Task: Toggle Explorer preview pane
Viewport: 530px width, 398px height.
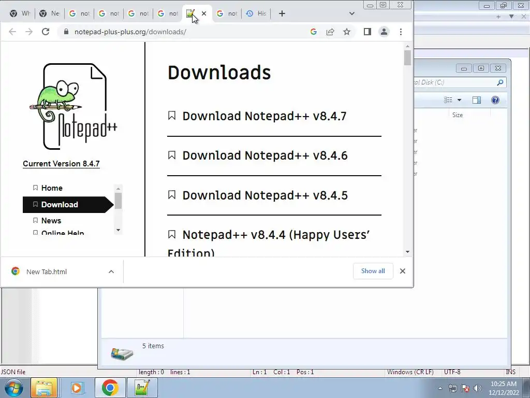Action: 477,100
